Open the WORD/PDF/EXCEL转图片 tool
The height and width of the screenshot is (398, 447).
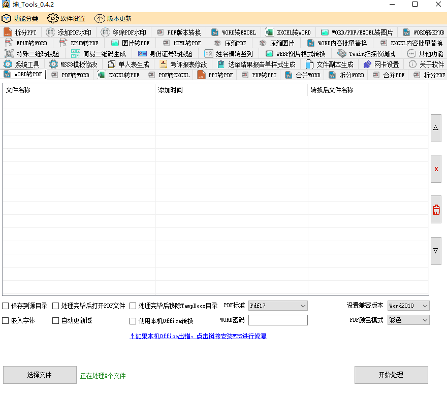coord(357,32)
